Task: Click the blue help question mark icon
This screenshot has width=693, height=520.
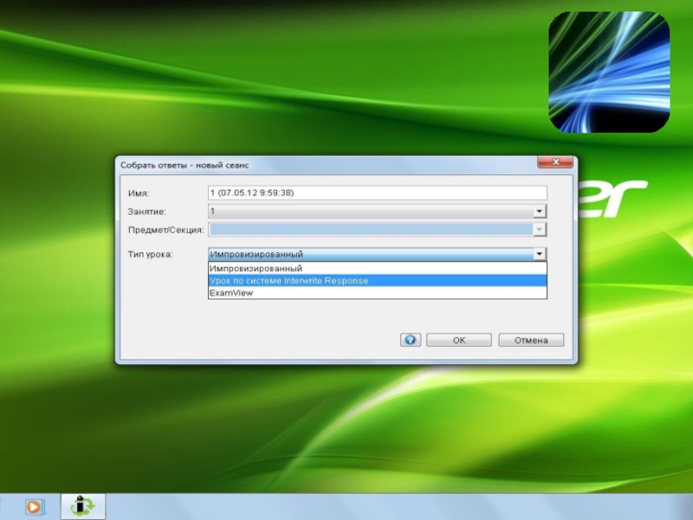Action: pos(411,341)
